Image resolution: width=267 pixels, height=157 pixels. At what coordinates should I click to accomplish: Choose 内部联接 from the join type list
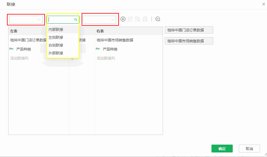tap(56, 30)
